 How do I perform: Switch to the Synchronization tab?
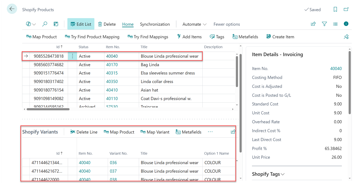155,24
